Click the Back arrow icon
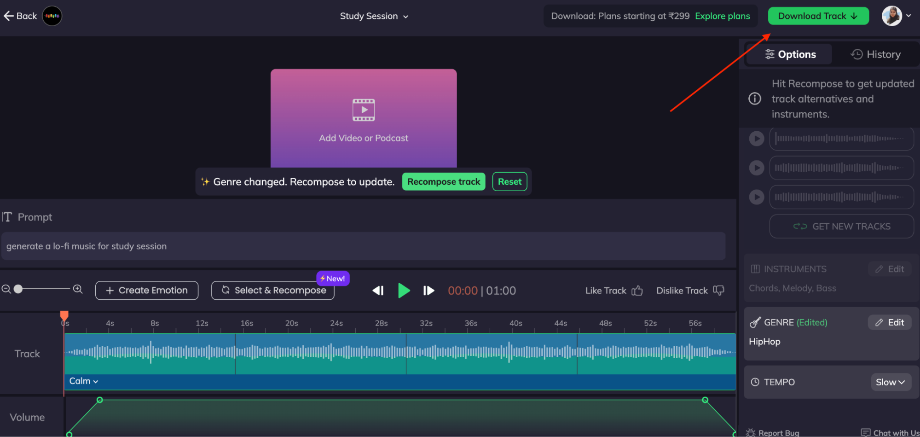 point(8,16)
